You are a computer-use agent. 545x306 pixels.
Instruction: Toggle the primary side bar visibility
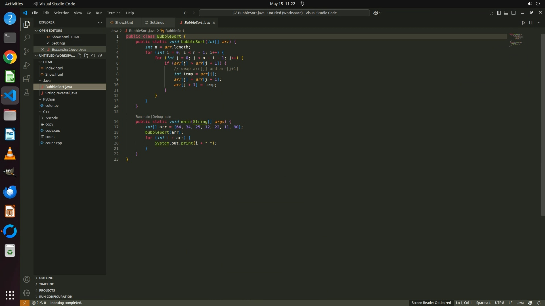pos(499,13)
